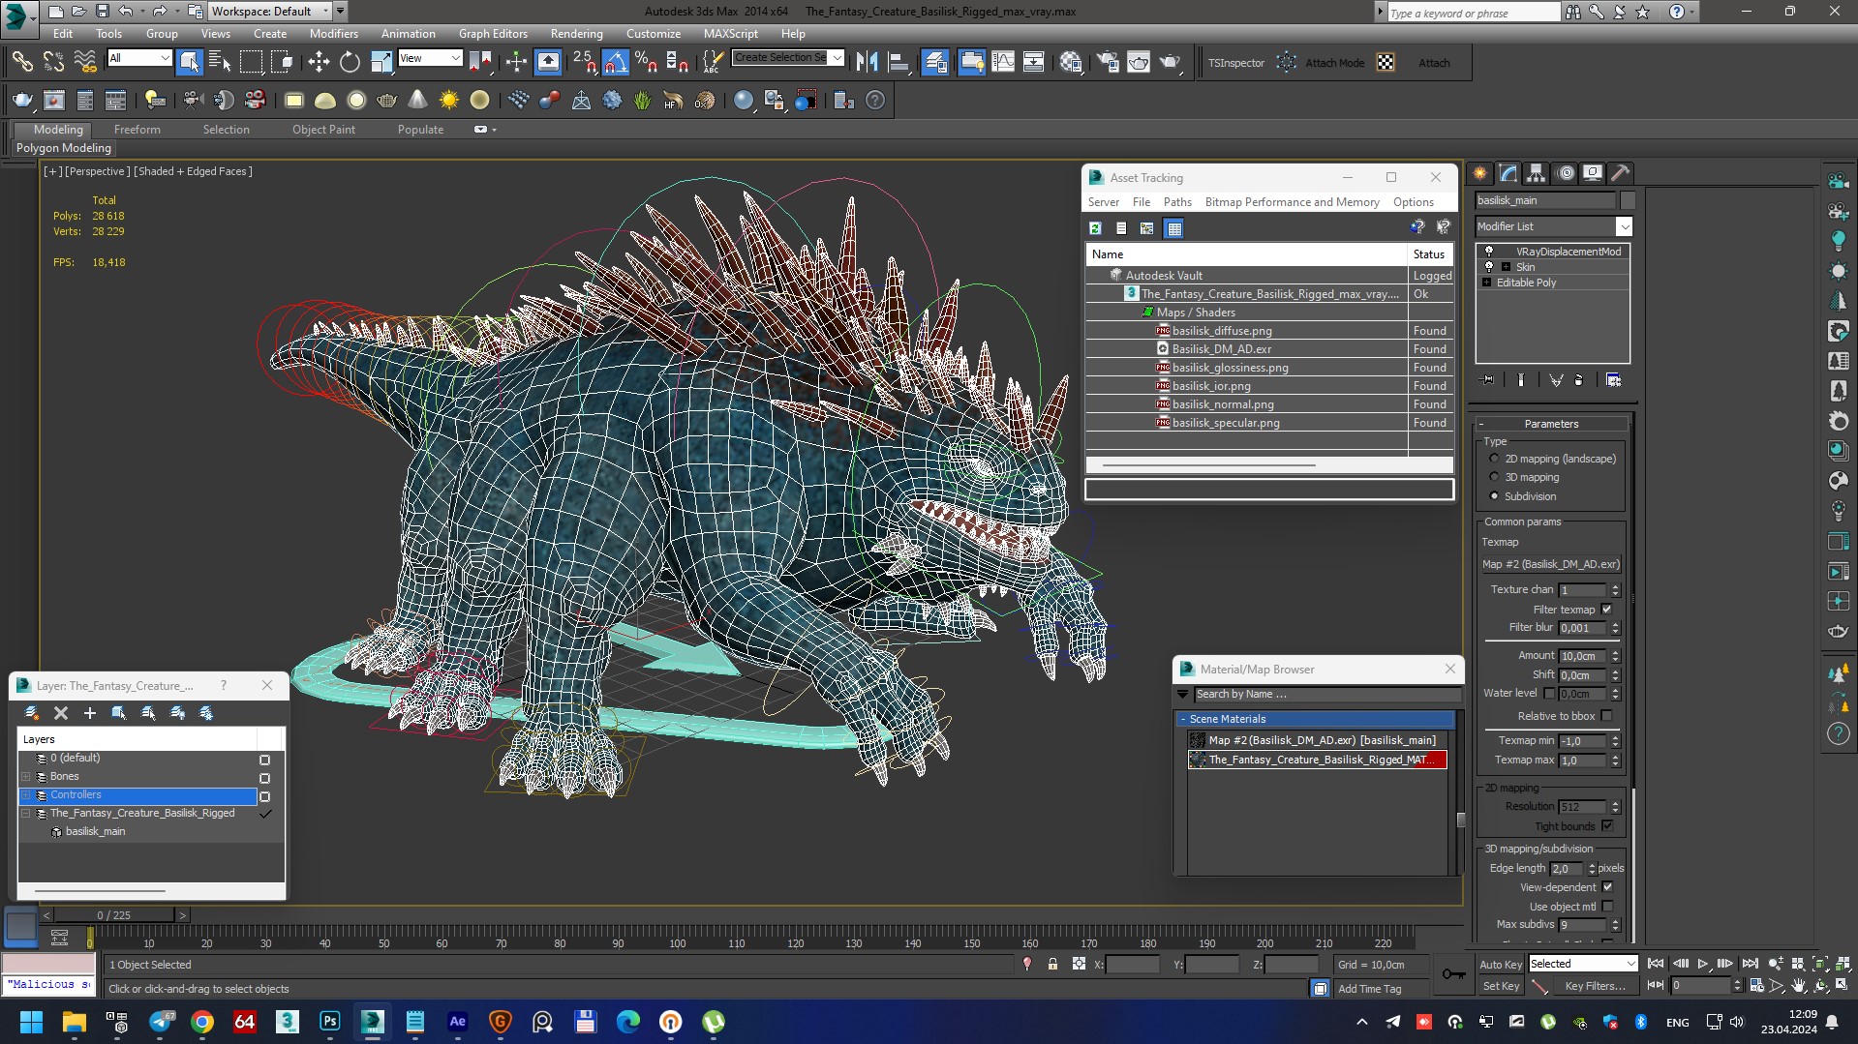The height and width of the screenshot is (1044, 1858).
Task: Switch to the Freeform ribbon tab
Action: click(137, 129)
